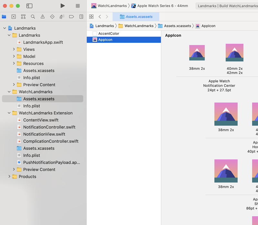Select the Products folder row
The height and width of the screenshot is (225, 258).
coord(43,176)
